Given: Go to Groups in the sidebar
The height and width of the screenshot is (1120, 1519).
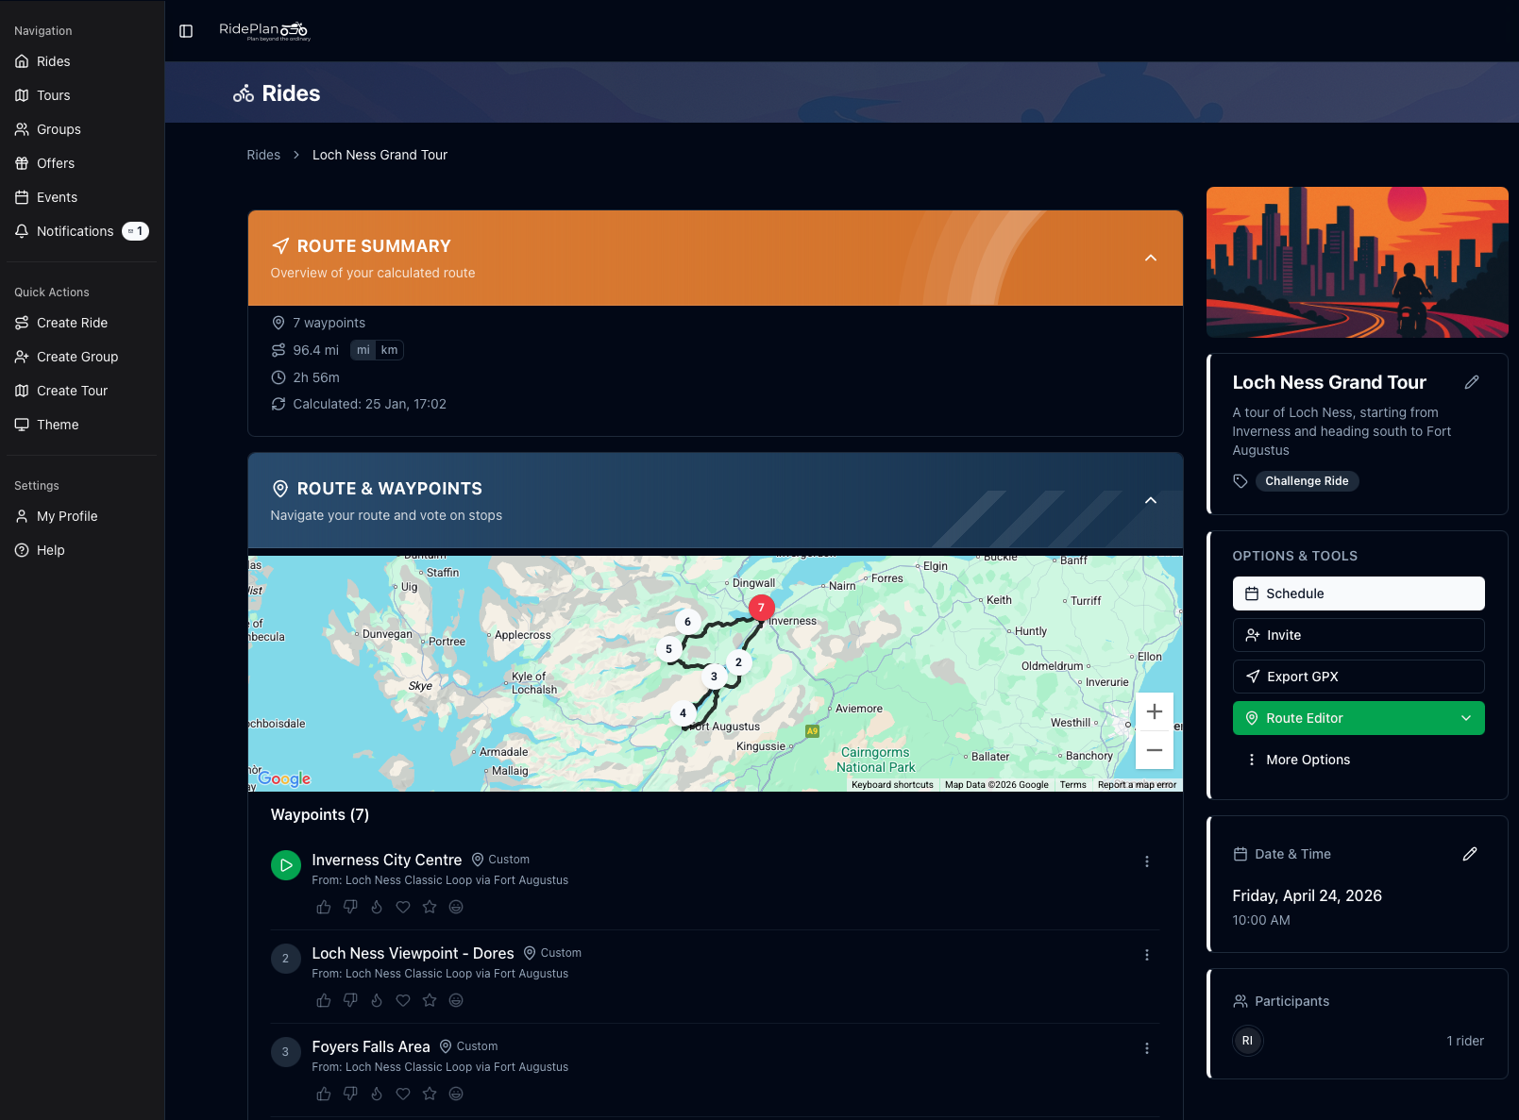Looking at the screenshot, I should click(59, 129).
